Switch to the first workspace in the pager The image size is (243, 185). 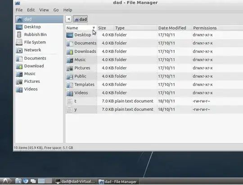click(x=41, y=181)
